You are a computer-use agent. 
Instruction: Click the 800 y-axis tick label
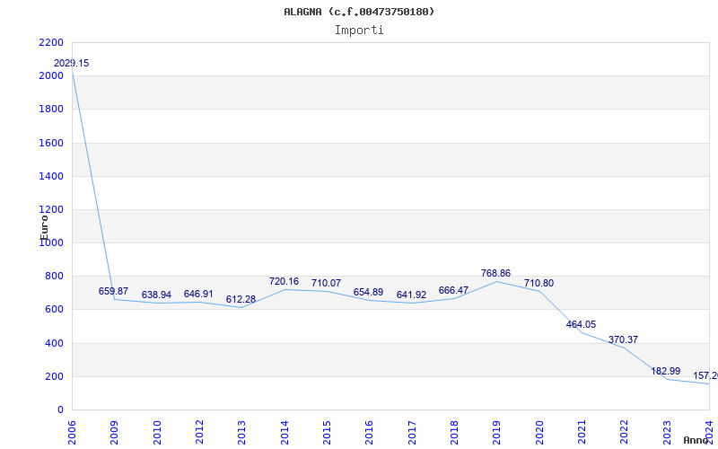pyautogui.click(x=55, y=277)
